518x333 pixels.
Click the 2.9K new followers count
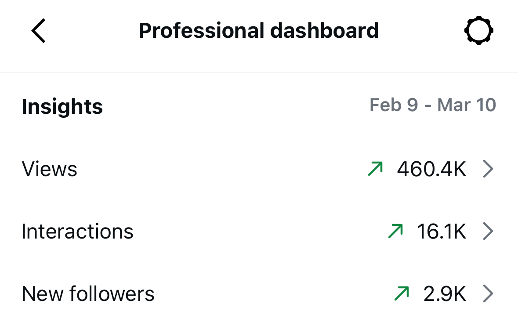445,294
